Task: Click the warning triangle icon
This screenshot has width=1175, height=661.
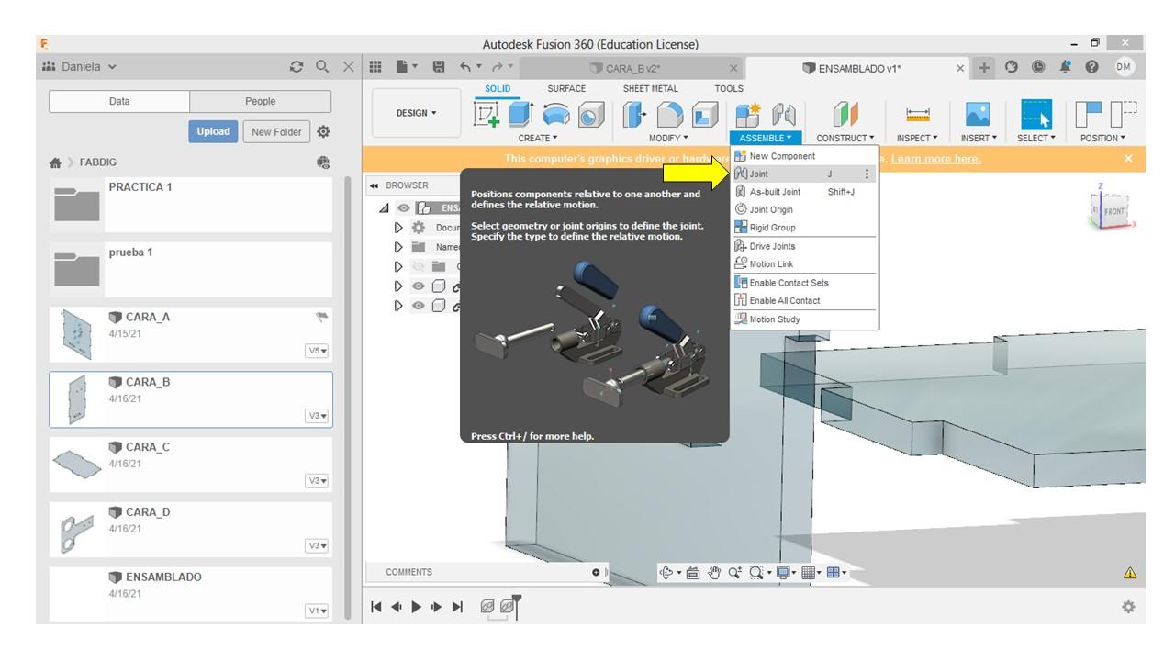Action: 1130,573
